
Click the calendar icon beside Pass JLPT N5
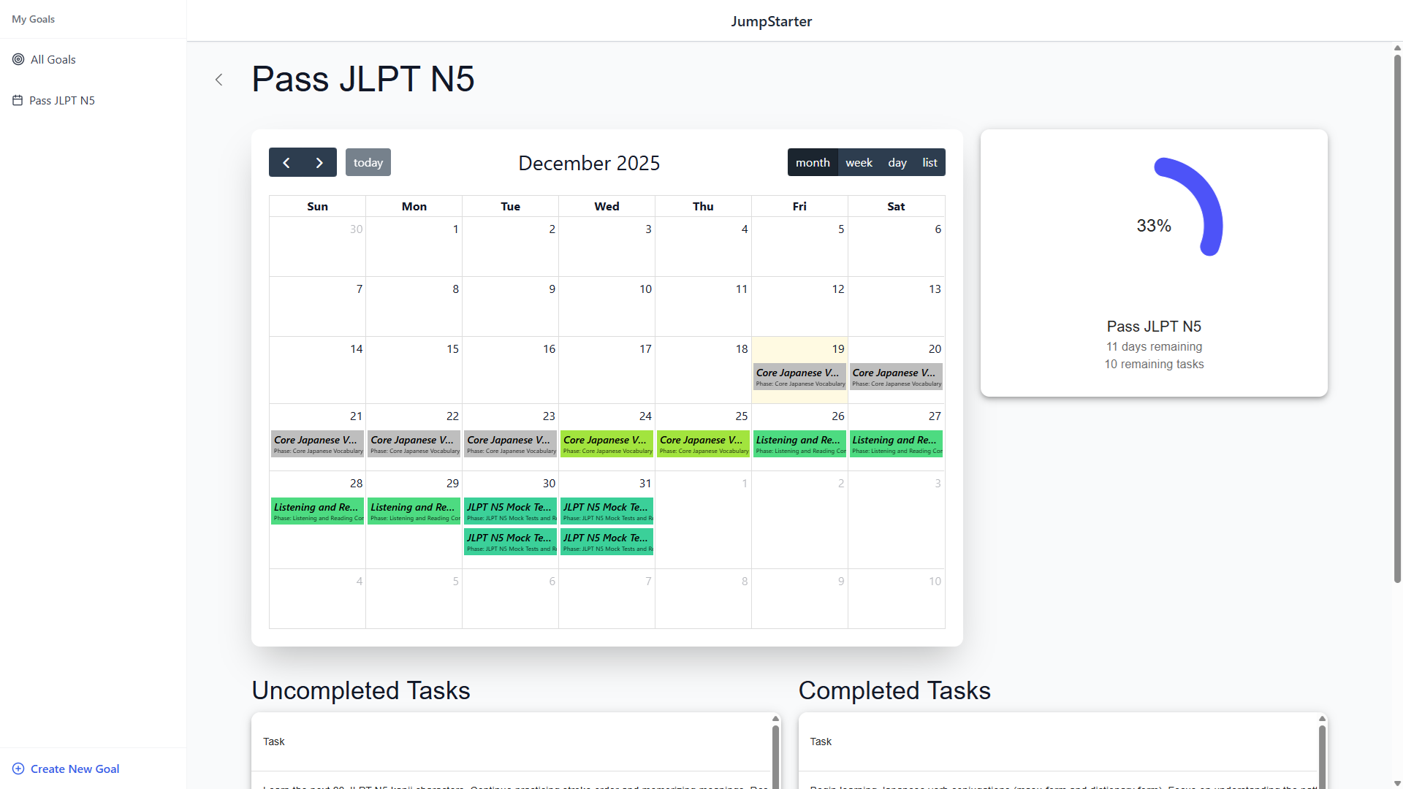pos(18,101)
